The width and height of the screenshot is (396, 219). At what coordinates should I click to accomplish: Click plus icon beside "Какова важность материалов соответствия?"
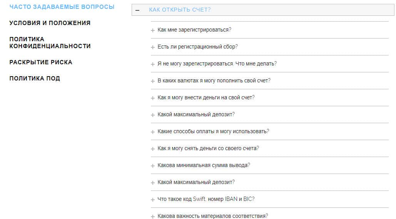click(x=153, y=216)
